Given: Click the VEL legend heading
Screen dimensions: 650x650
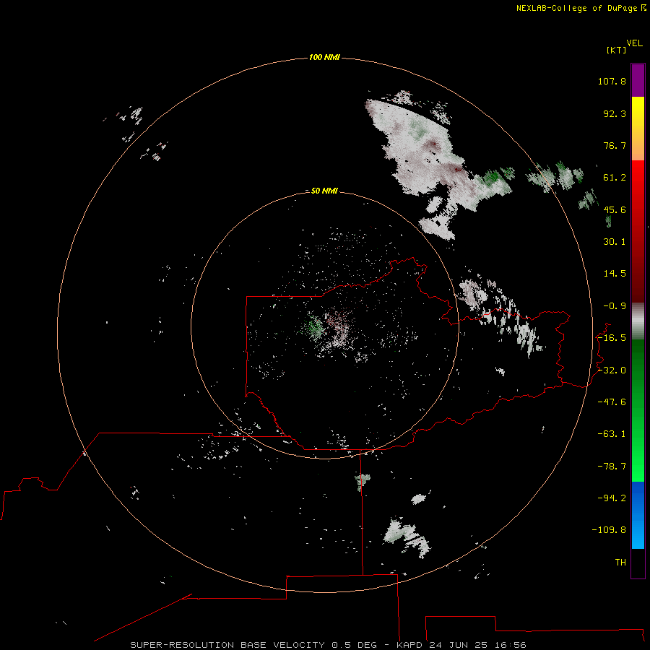Looking at the screenshot, I should tap(634, 43).
